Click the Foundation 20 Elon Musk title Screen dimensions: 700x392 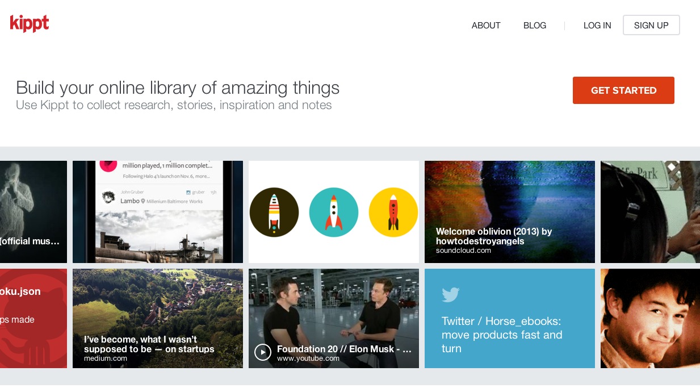(x=344, y=349)
